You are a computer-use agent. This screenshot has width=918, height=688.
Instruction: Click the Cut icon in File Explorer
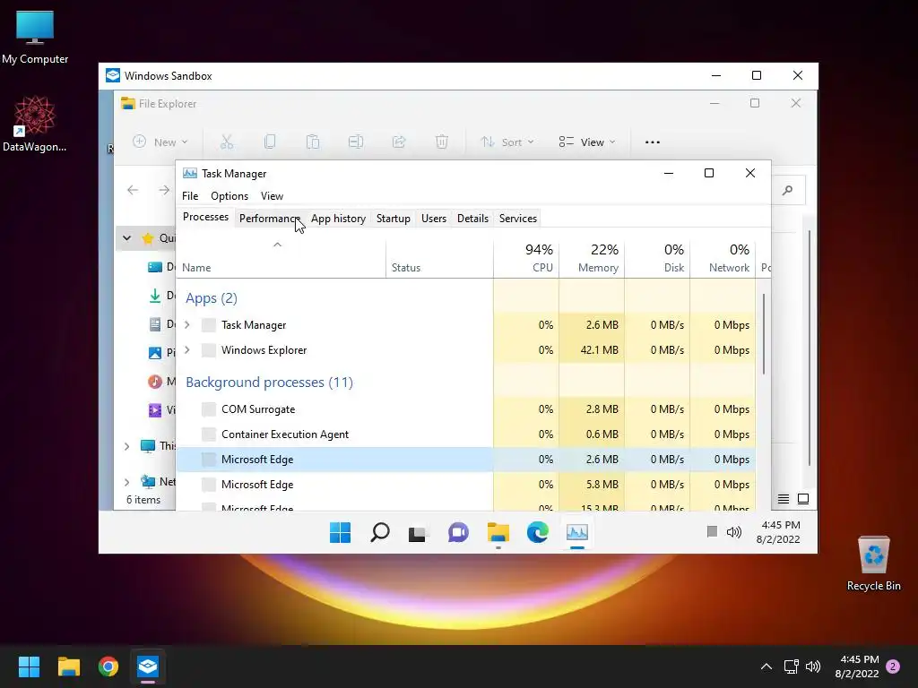pos(227,142)
